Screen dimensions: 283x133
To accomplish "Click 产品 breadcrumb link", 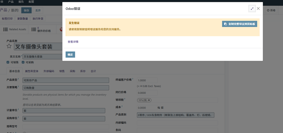I will pyautogui.click(x=3, y=10).
